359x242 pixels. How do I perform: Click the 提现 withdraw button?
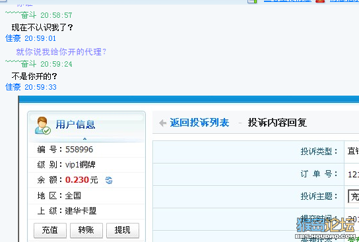123,230
